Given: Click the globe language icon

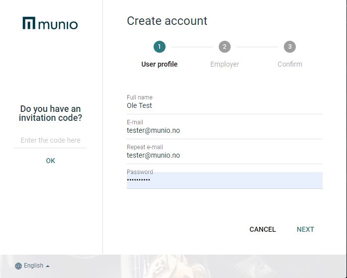Looking at the screenshot, I should (18, 266).
